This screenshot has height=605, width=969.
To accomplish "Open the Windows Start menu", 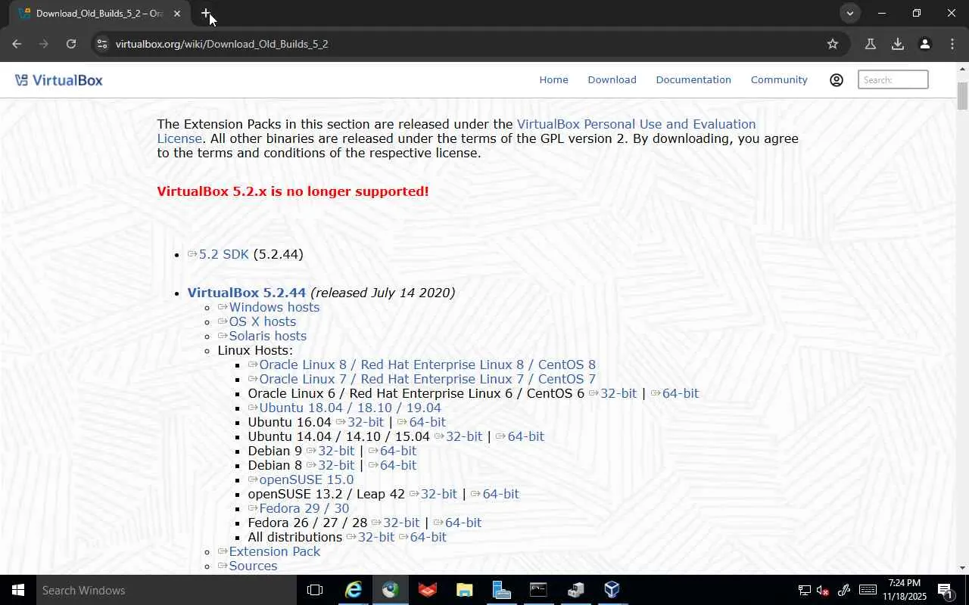I will click(18, 590).
